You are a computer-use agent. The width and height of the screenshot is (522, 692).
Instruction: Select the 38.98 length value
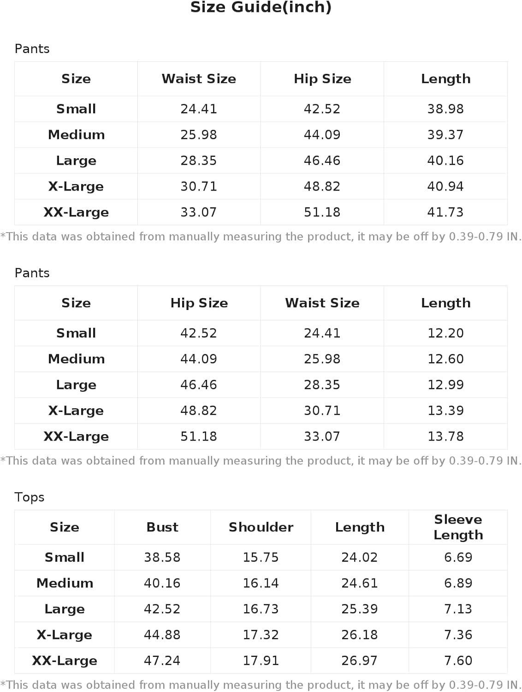coord(445,109)
